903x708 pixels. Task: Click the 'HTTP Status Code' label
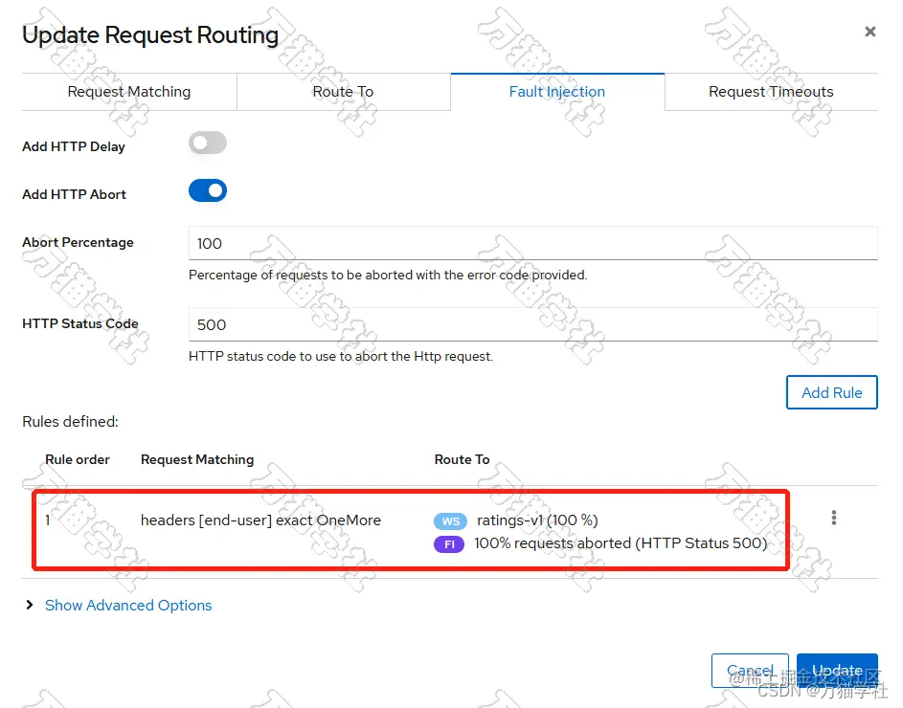(x=80, y=323)
